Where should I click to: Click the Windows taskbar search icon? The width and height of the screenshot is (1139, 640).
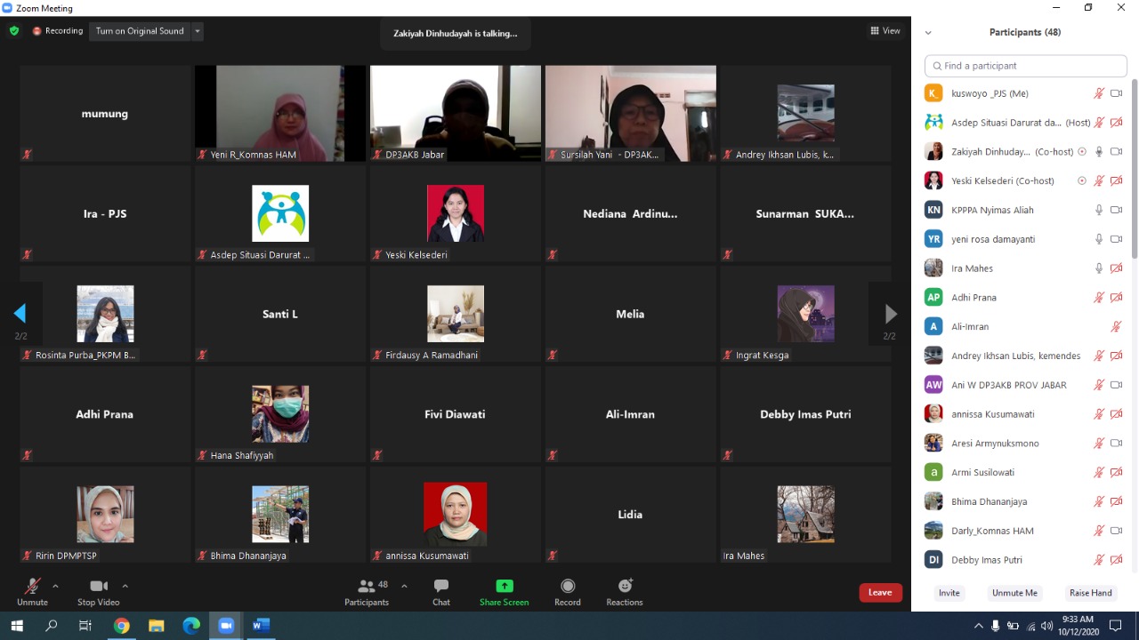52,626
